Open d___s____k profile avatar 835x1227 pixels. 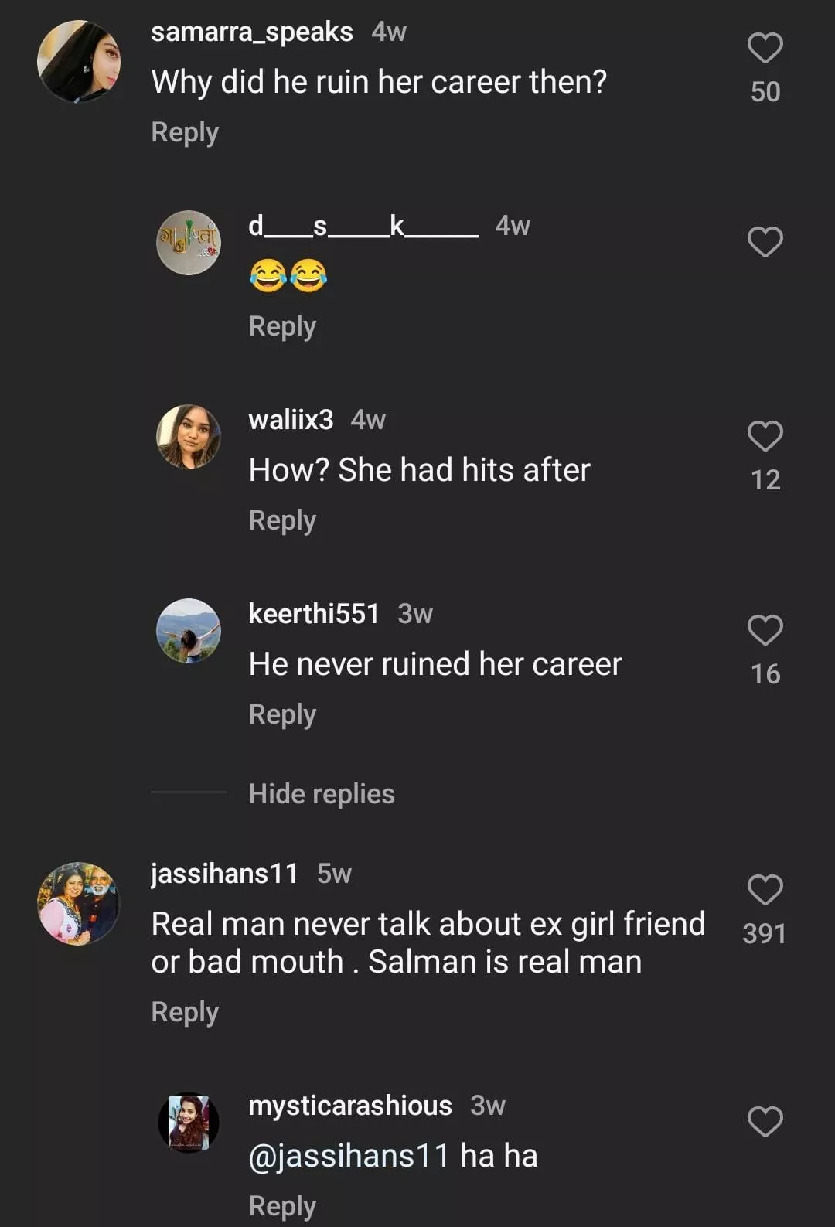(189, 243)
